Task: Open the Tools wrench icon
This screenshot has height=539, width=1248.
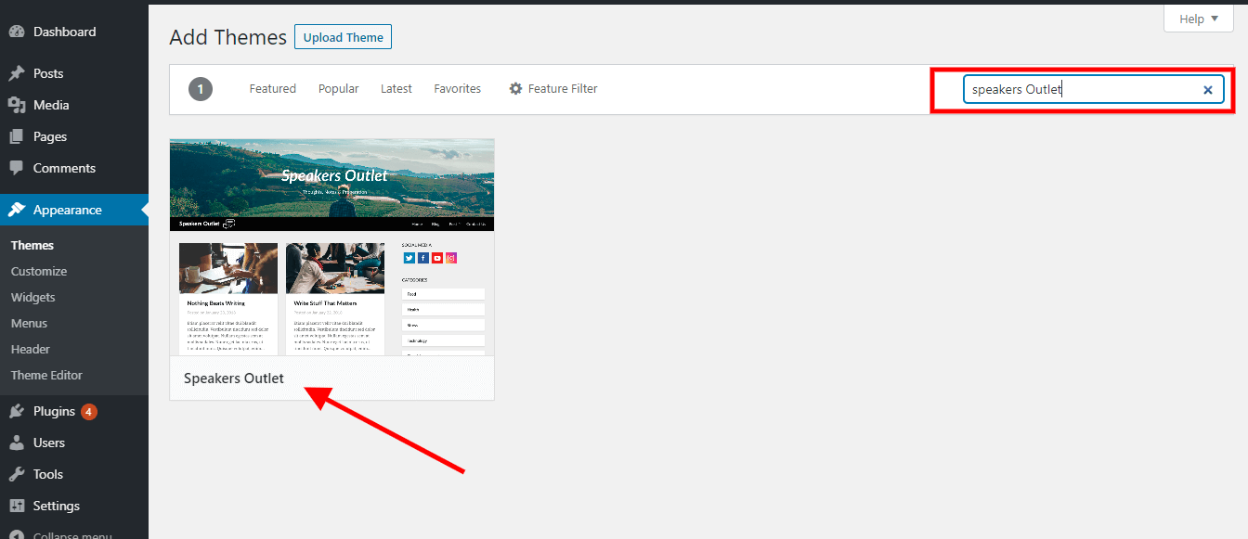Action: click(x=19, y=474)
